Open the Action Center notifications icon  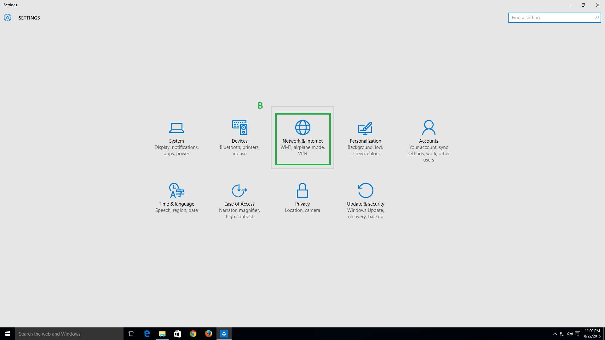[578, 334]
